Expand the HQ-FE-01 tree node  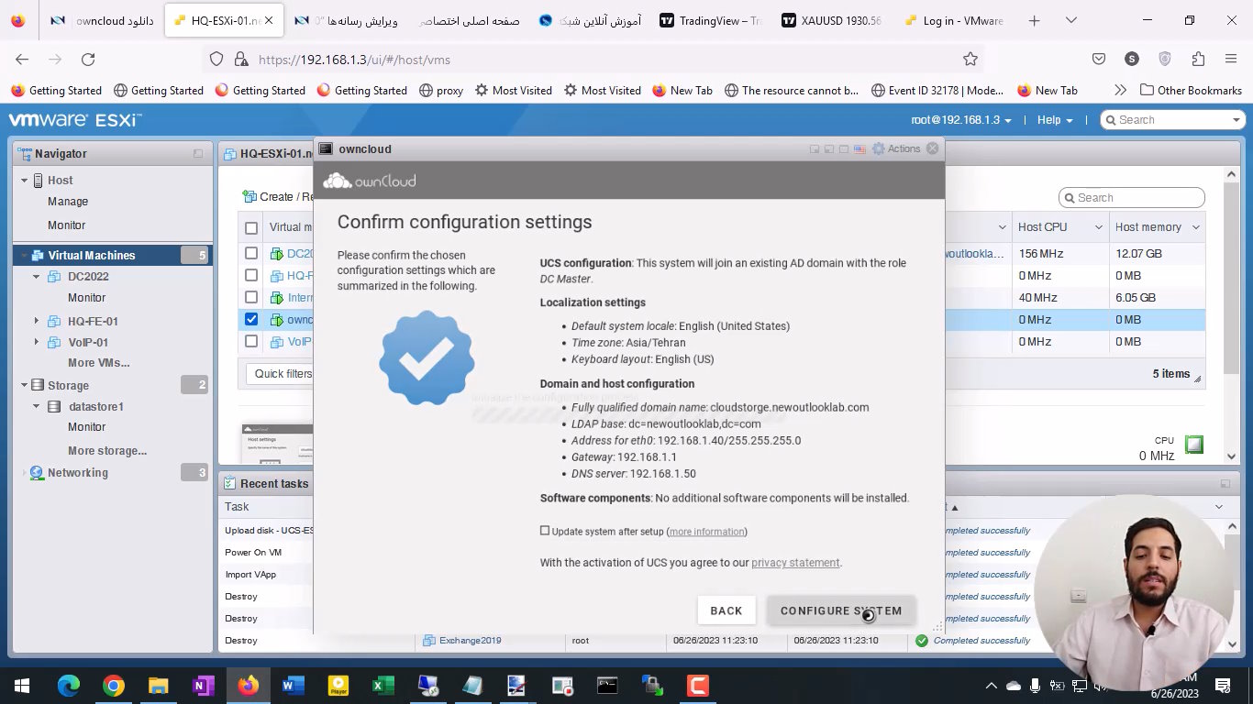[37, 321]
